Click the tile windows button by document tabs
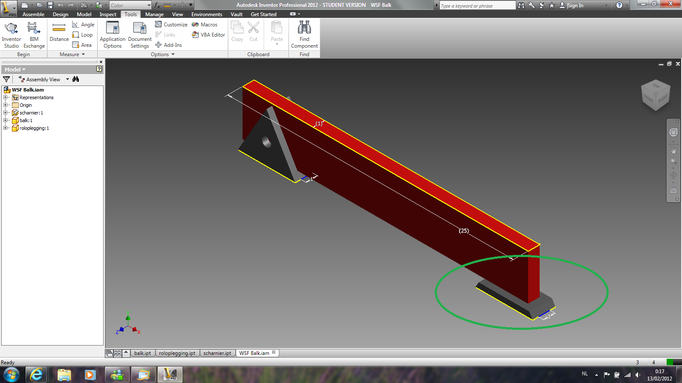 click(x=117, y=353)
